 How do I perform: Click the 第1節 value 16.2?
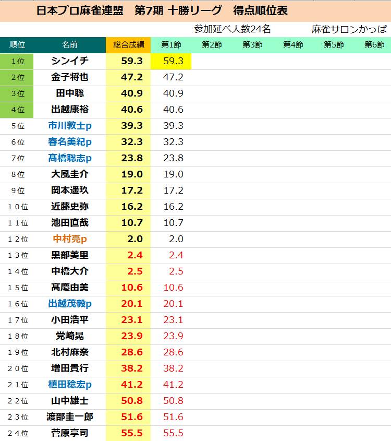[173, 207]
